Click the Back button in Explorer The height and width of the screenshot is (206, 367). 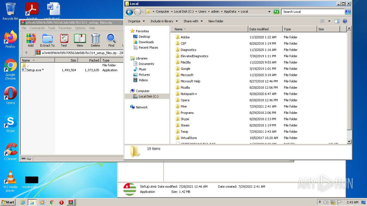pyautogui.click(x=129, y=12)
